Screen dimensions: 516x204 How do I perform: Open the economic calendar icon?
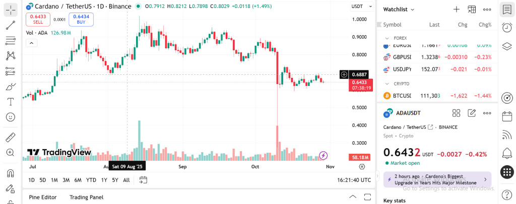[507, 117]
